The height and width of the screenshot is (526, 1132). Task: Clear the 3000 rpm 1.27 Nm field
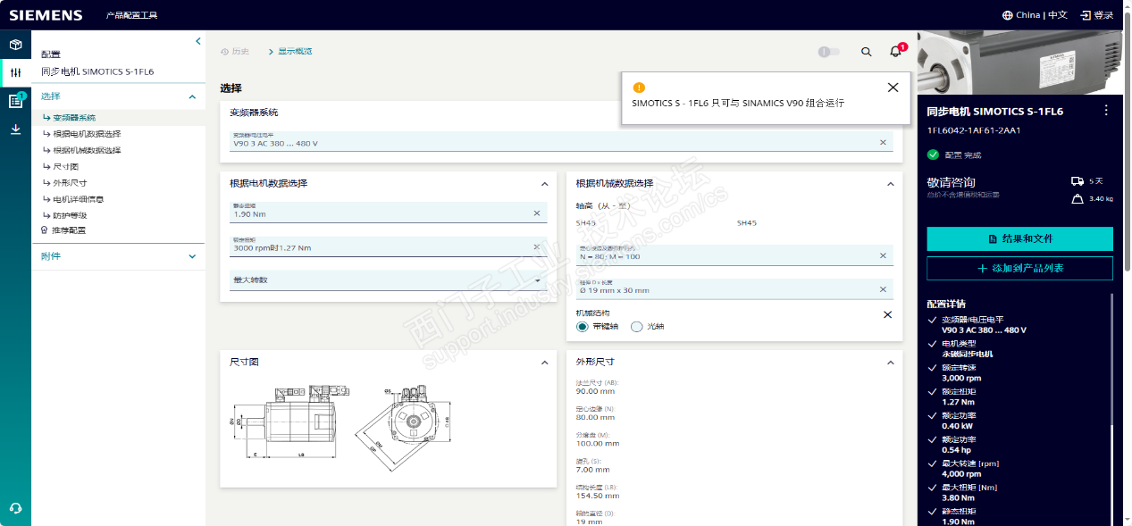click(537, 246)
